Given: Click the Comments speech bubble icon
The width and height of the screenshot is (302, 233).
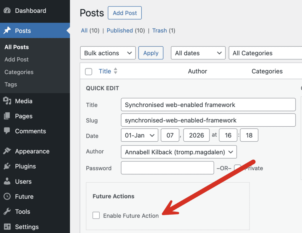Looking at the screenshot, I should [7, 131].
